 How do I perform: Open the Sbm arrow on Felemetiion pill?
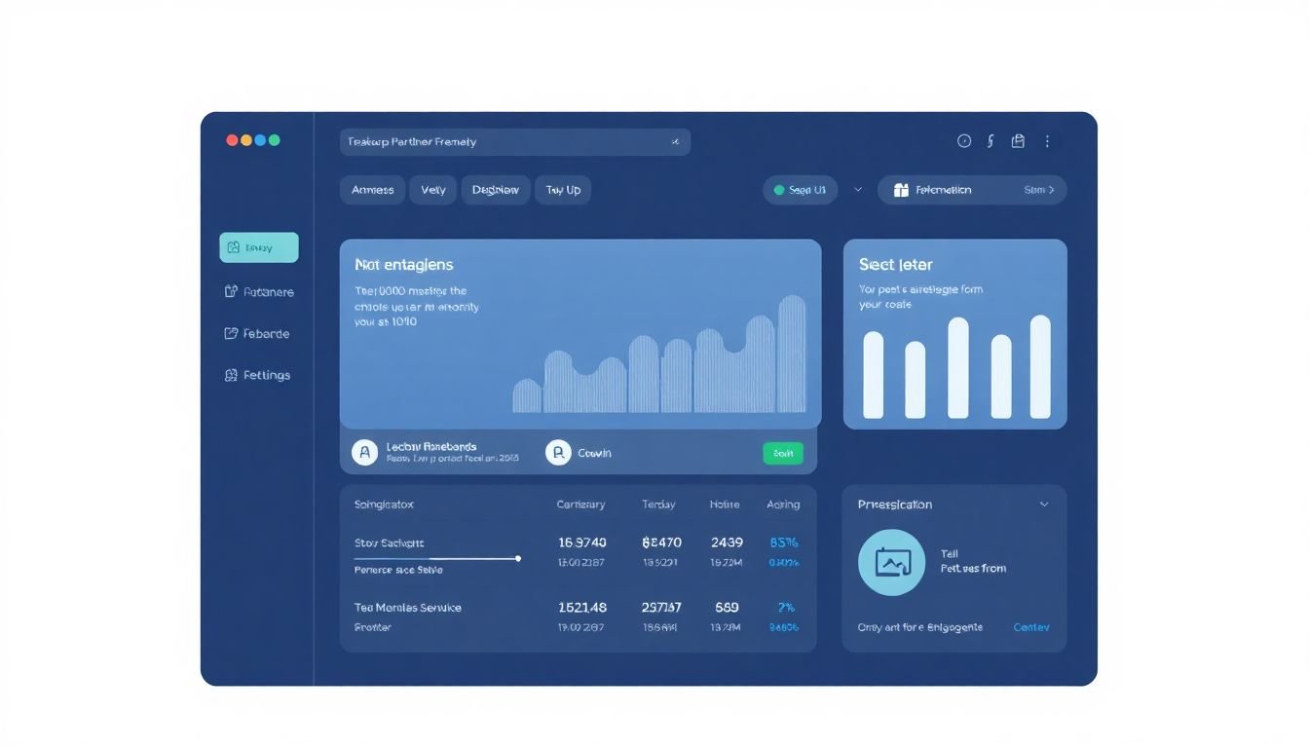(x=1039, y=190)
